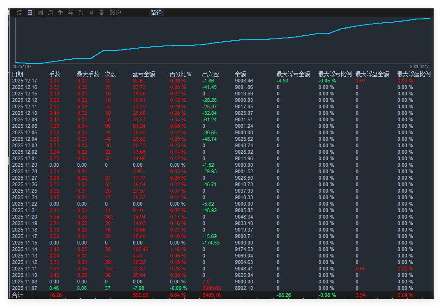Select the 2025.12.09 row date
The width and height of the screenshot is (442, 307).
pyautogui.click(x=25, y=119)
